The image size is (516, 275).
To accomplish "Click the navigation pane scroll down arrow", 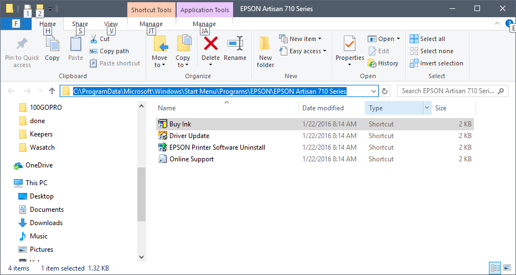I will [141, 257].
